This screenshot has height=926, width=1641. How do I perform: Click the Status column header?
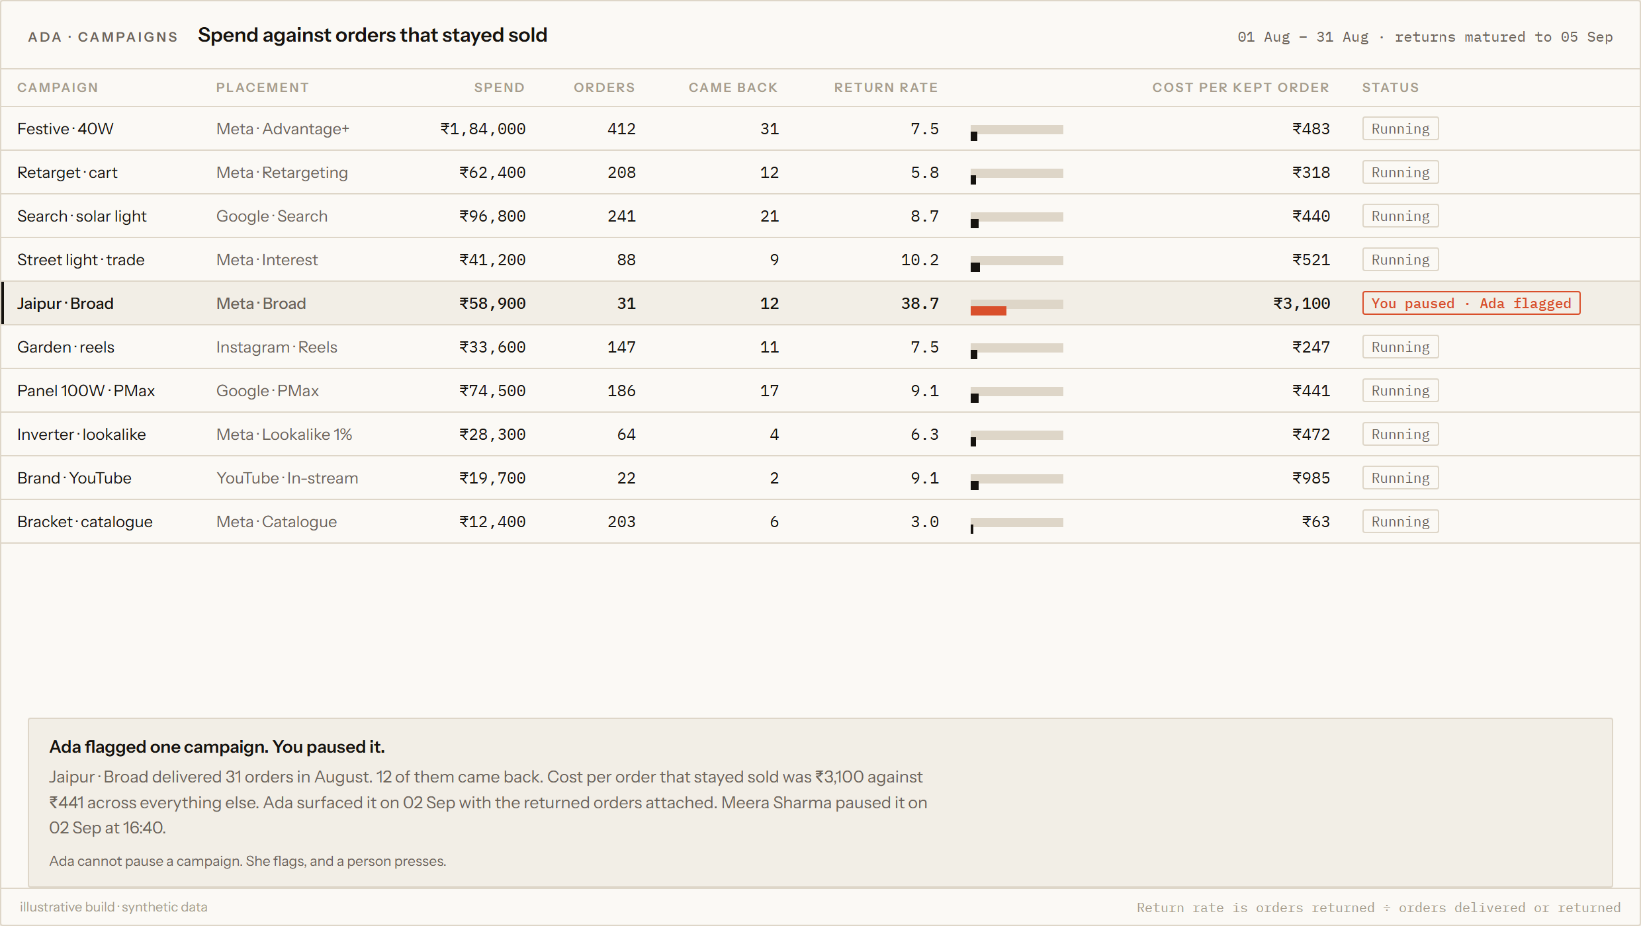click(1390, 87)
